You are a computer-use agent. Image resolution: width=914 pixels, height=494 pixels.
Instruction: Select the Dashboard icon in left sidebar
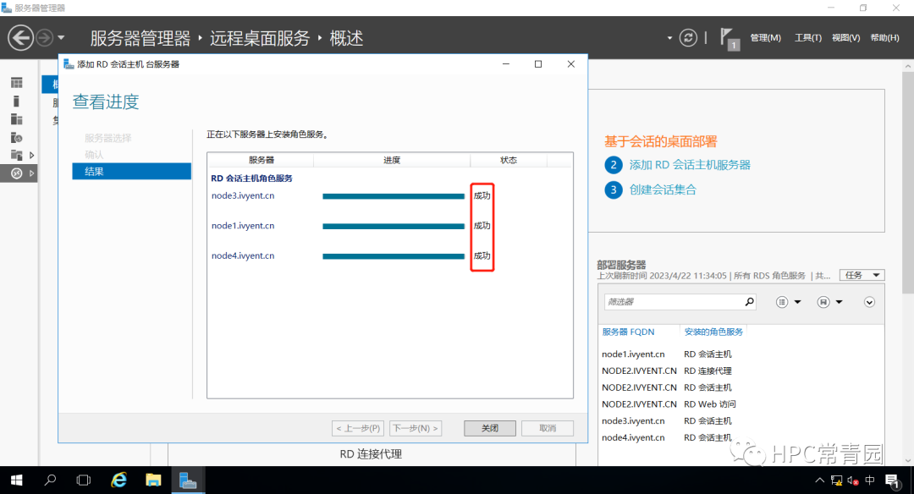coord(16,83)
